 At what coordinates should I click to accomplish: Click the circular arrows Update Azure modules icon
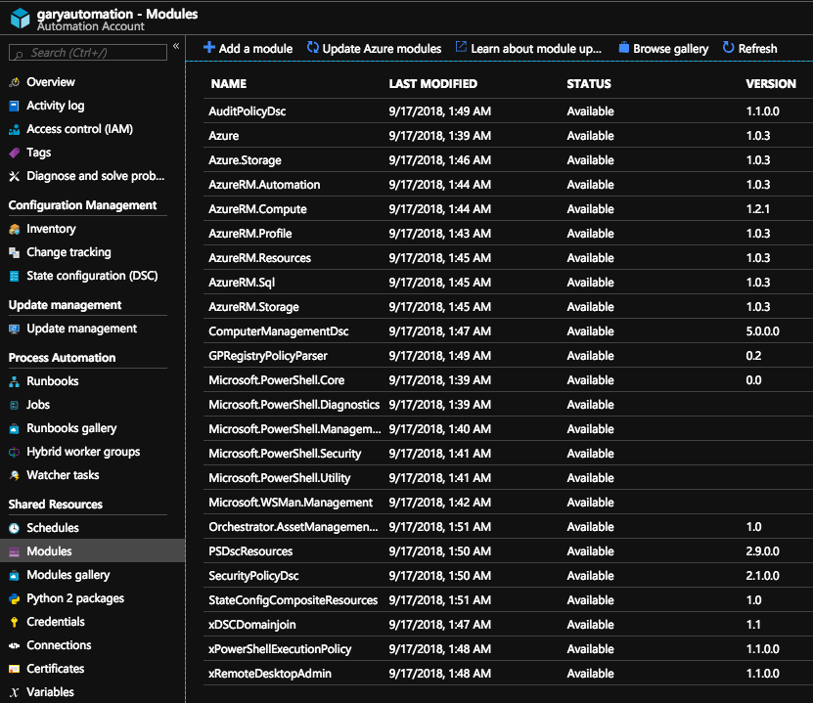point(313,48)
